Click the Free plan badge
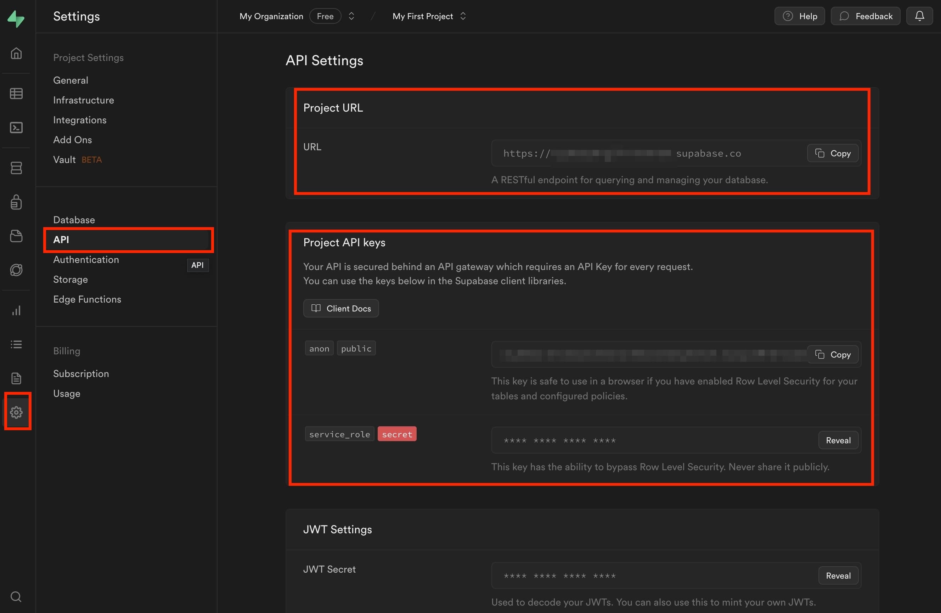Image resolution: width=941 pixels, height=613 pixels. pos(325,16)
